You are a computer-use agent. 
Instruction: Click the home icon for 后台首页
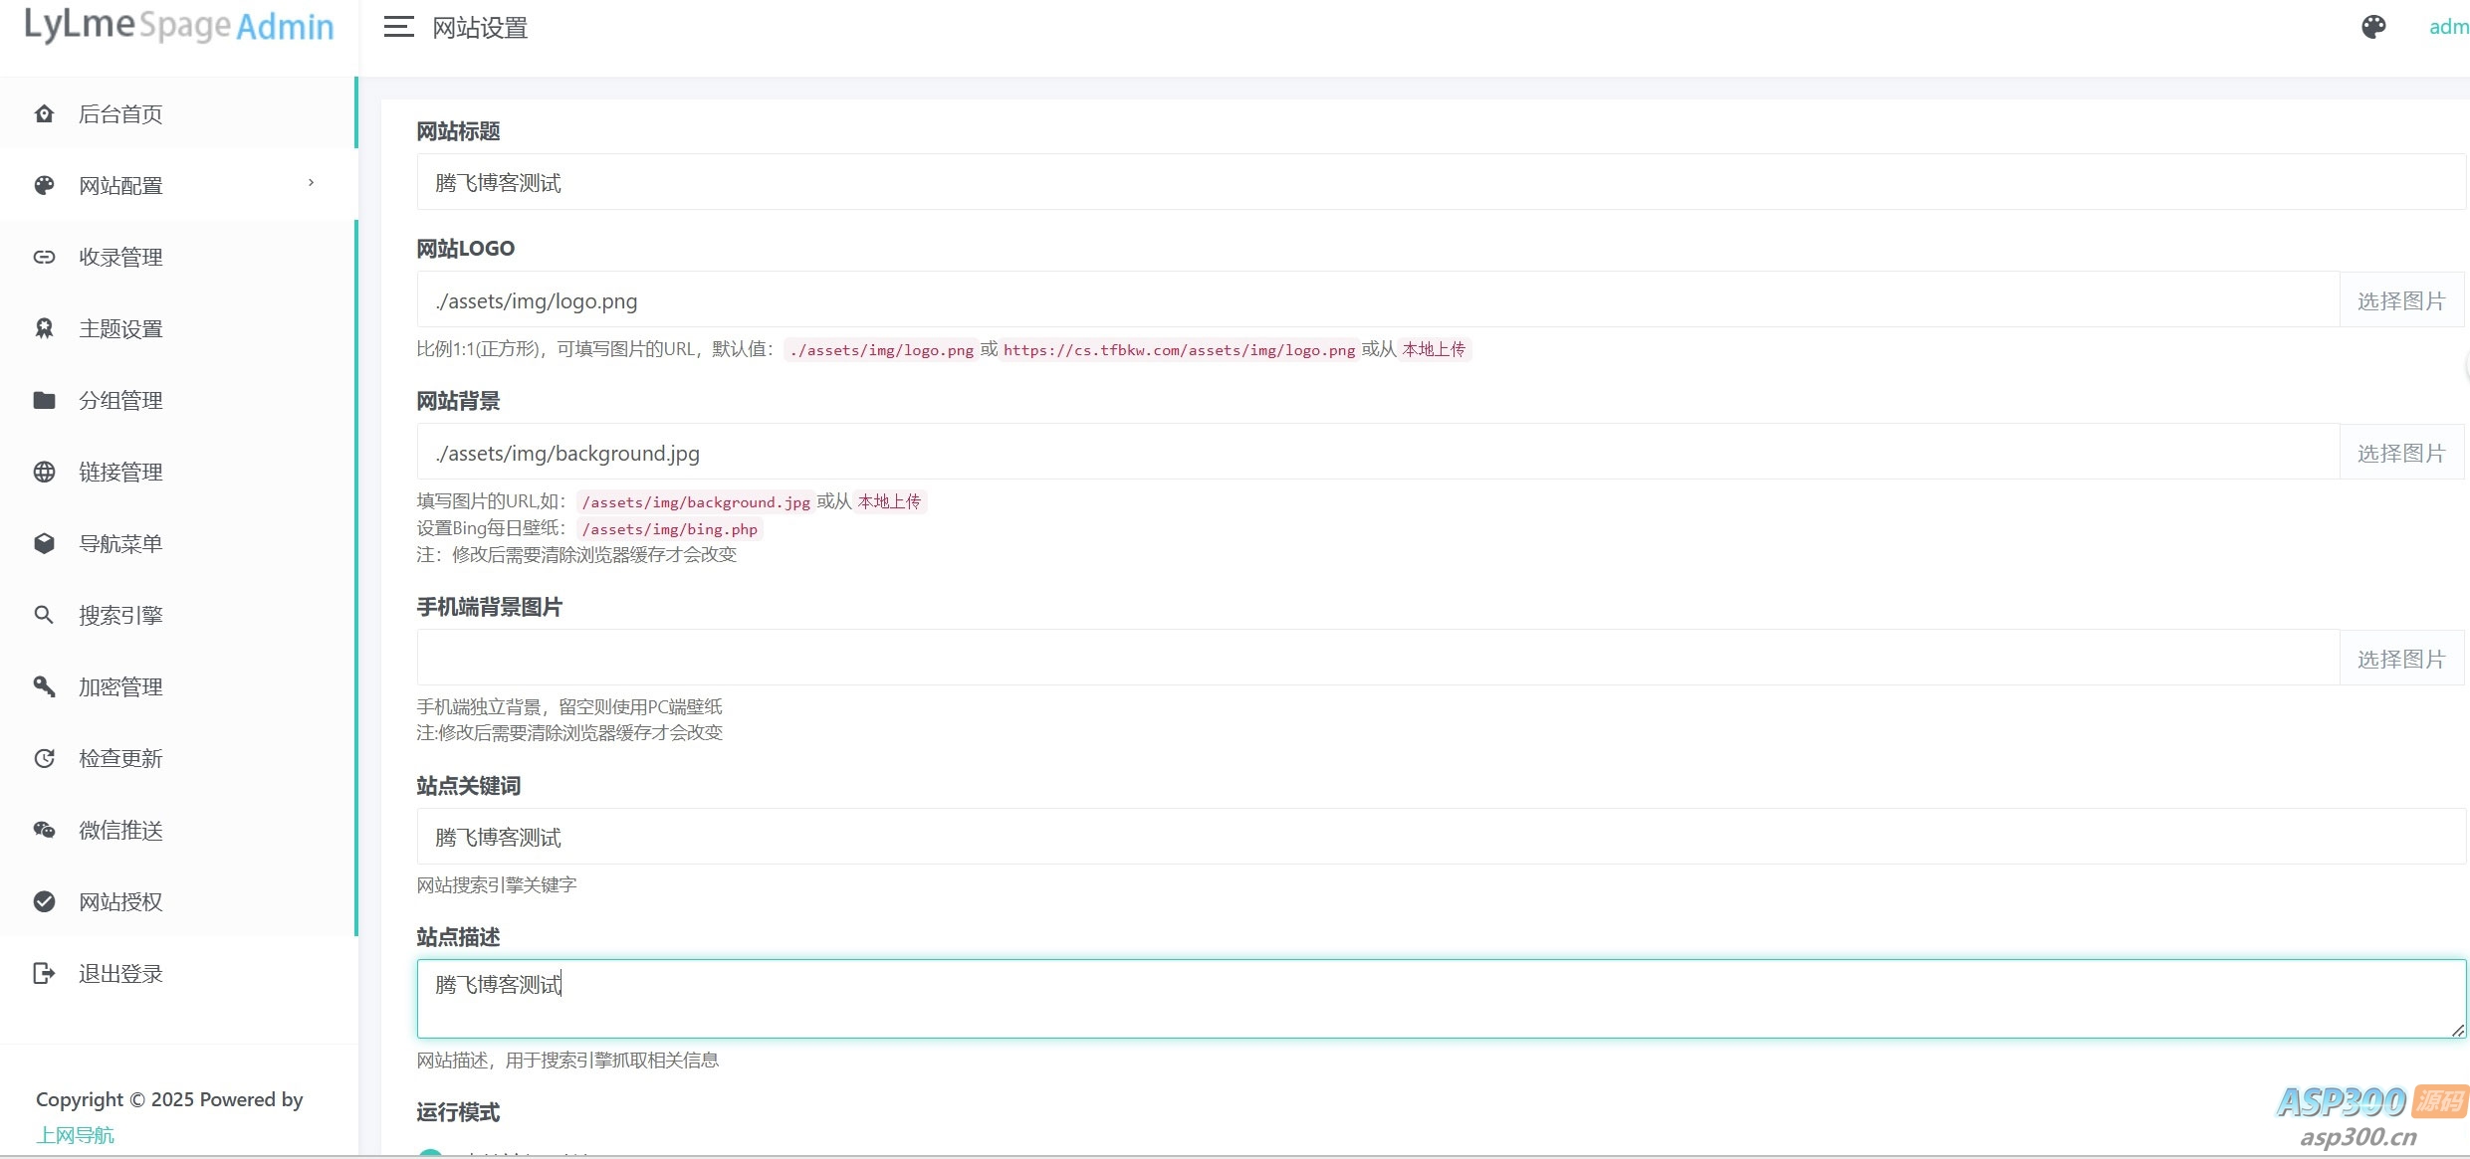(x=44, y=113)
